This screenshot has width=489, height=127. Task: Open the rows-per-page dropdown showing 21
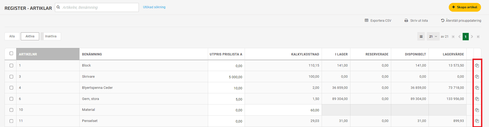click(x=433, y=37)
